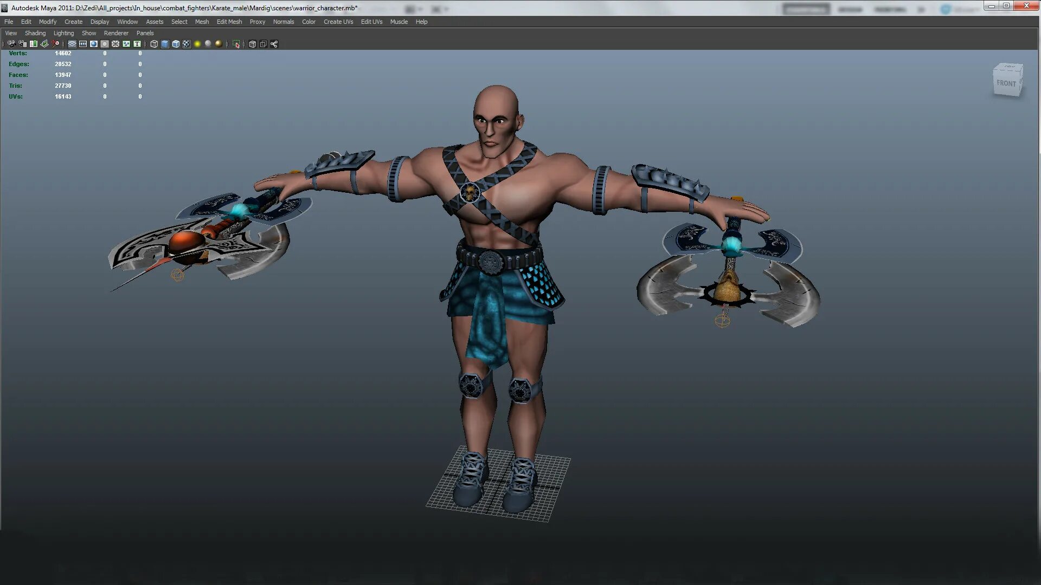Viewport: 1041px width, 585px height.
Task: Open the Edit Mesh menu
Action: 229,22
